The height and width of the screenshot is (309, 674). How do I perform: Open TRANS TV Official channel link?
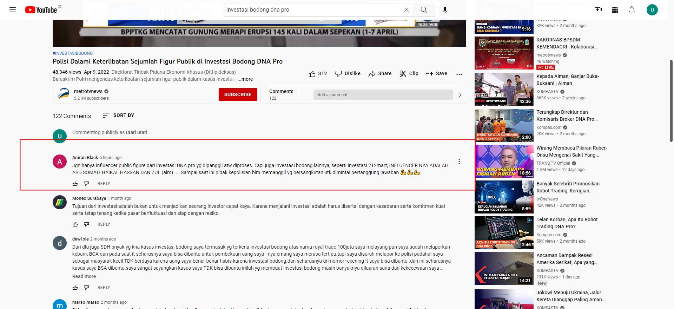[x=553, y=163]
